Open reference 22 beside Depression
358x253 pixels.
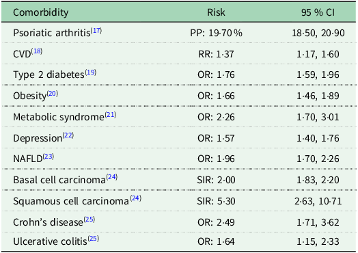68,135
